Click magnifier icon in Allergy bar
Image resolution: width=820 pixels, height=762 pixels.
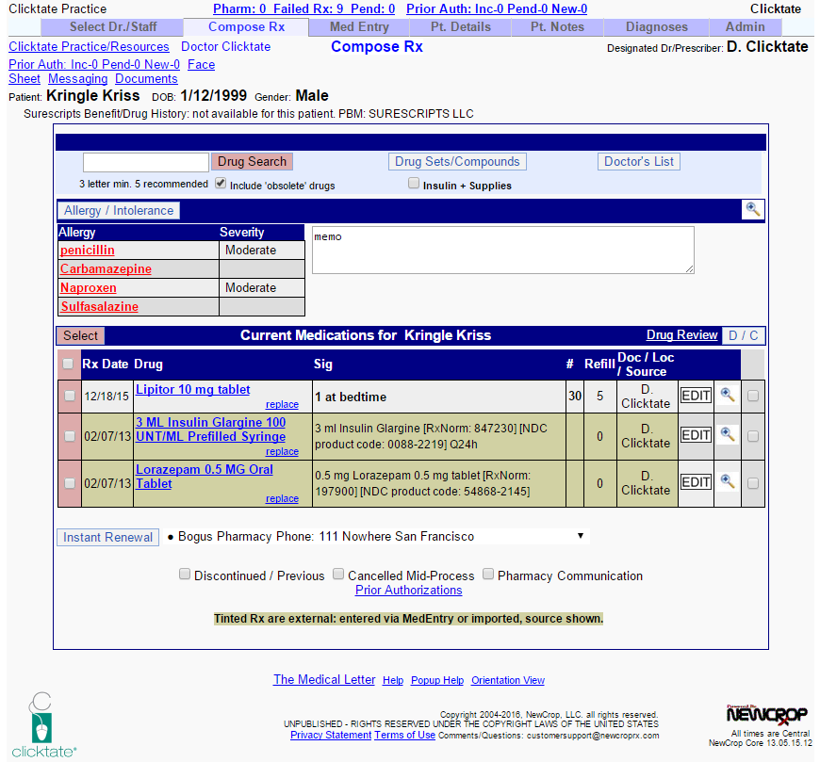tap(751, 209)
